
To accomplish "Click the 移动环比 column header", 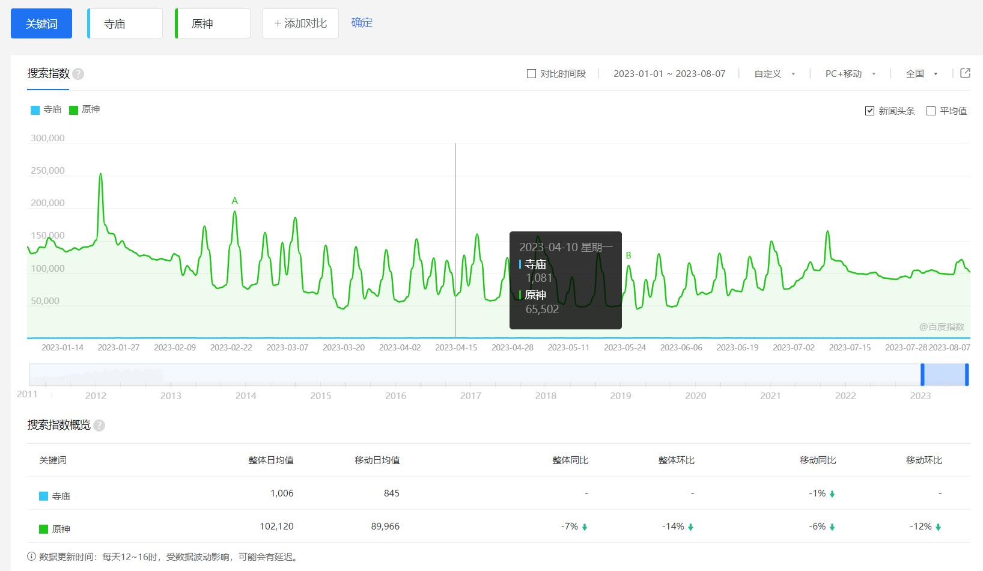I will point(924,460).
